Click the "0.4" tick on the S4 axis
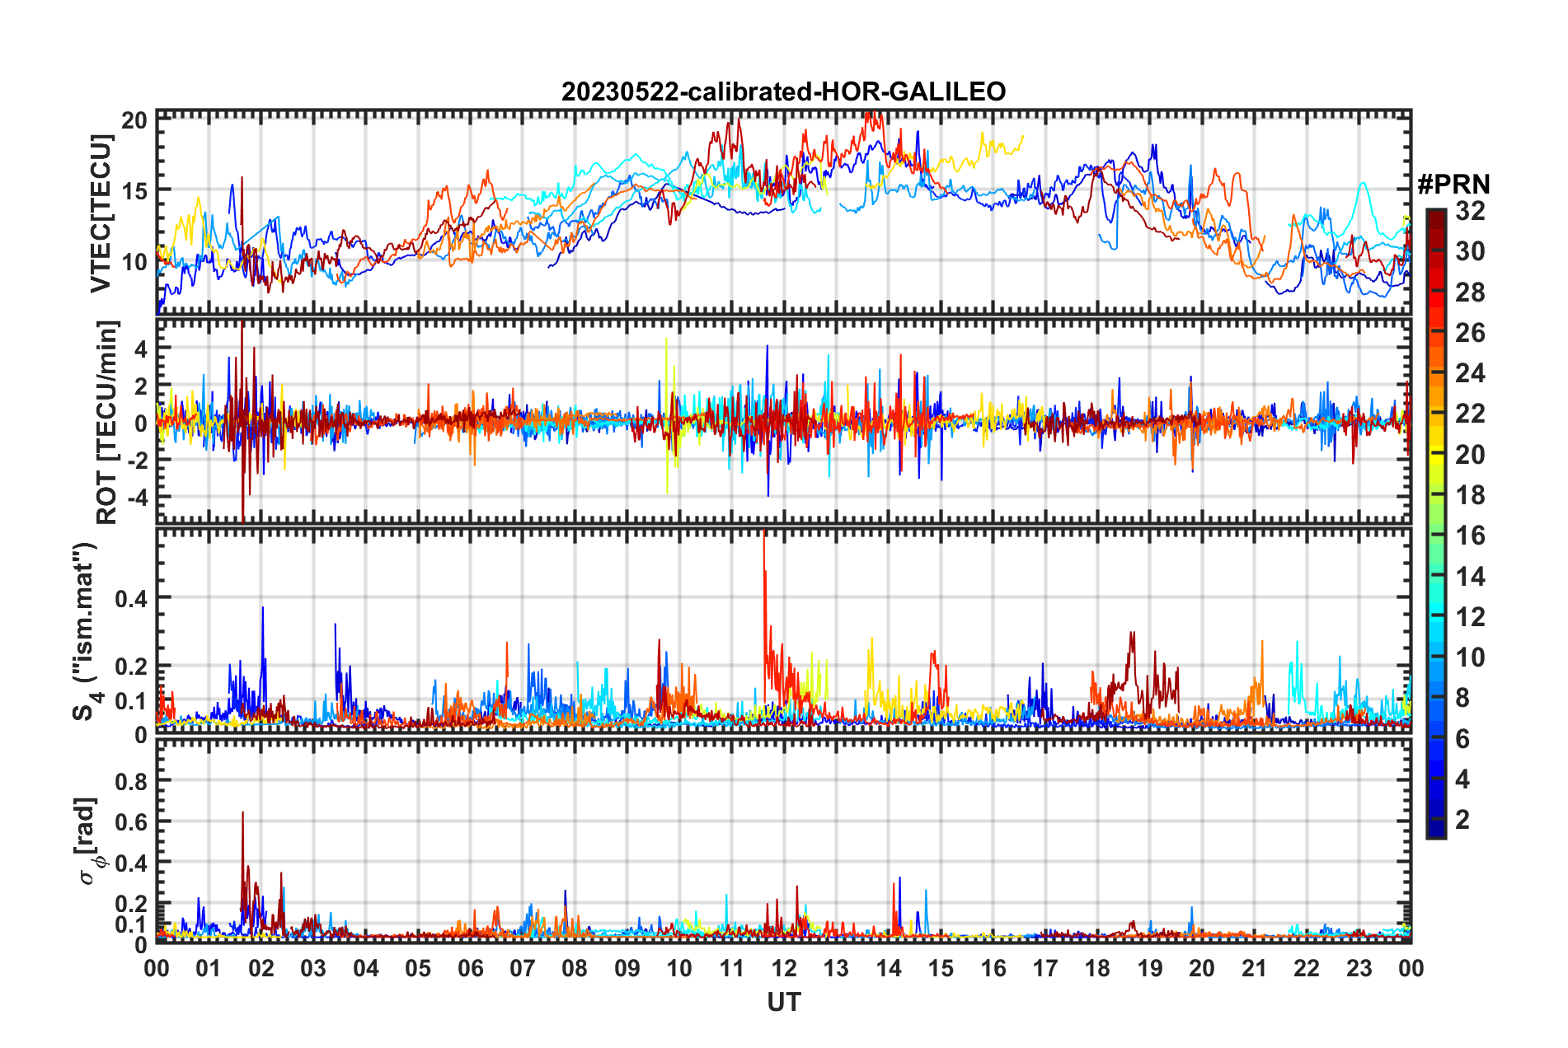1568x1048 pixels. [132, 598]
